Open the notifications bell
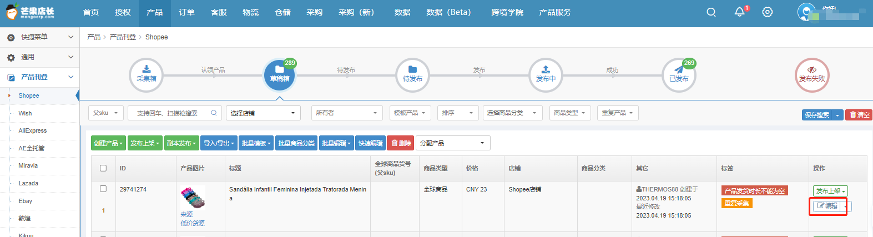873x237 pixels. (739, 12)
